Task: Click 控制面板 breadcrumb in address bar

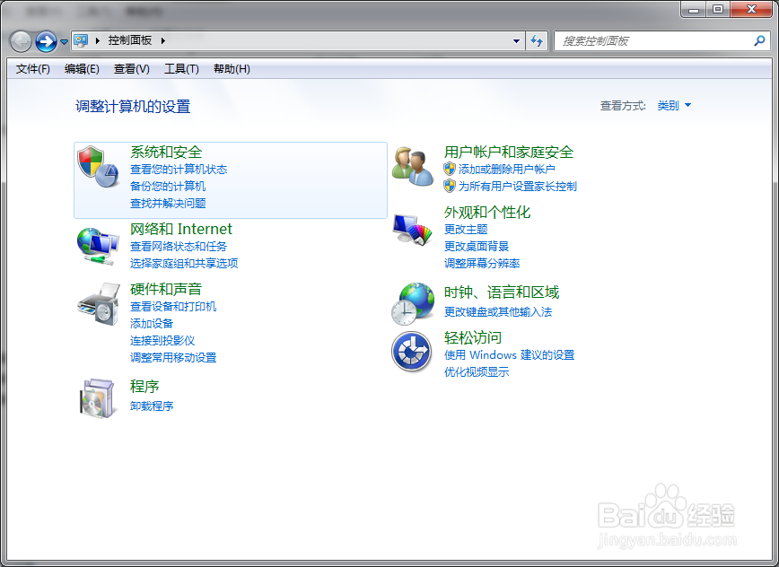Action: (130, 40)
